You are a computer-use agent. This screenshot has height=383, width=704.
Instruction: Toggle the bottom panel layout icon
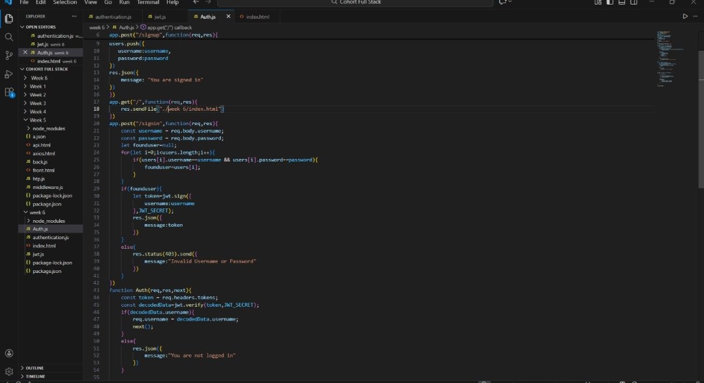pyautogui.click(x=622, y=2)
